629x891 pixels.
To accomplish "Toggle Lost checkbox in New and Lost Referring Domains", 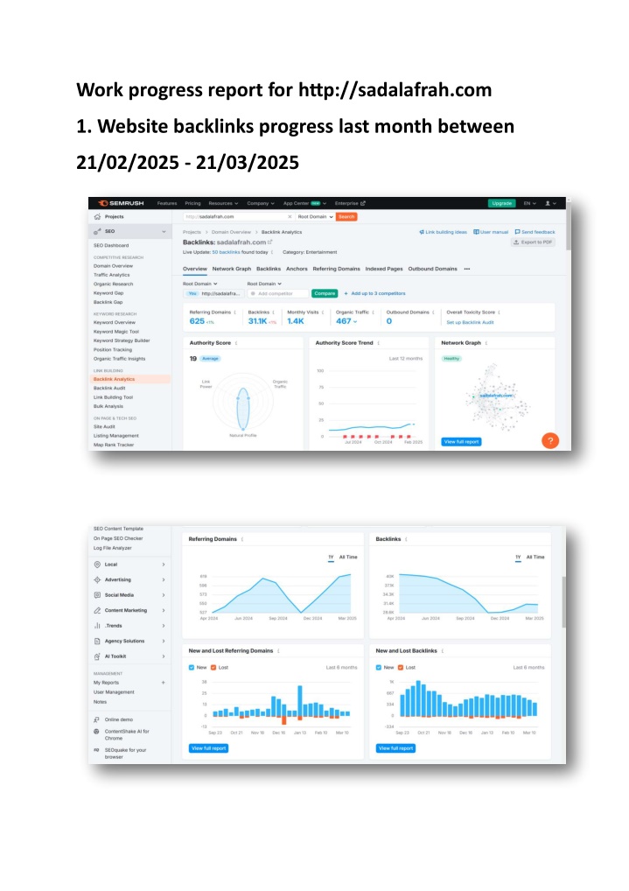I will pos(213,668).
